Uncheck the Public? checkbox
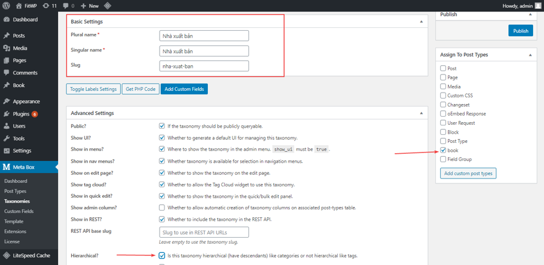 pyautogui.click(x=161, y=126)
